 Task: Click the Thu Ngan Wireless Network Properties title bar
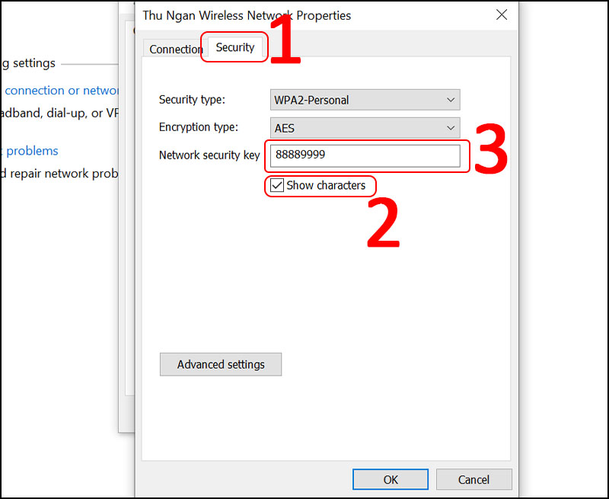(x=304, y=15)
